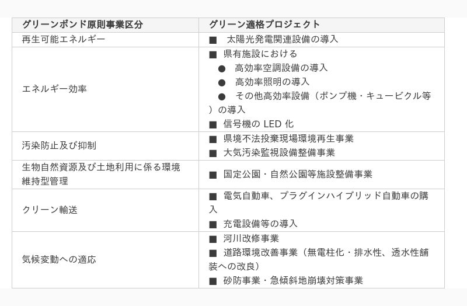The image size is (467, 306).
Task: Click the 信号機の LED 化 entry
Action: coord(259,124)
